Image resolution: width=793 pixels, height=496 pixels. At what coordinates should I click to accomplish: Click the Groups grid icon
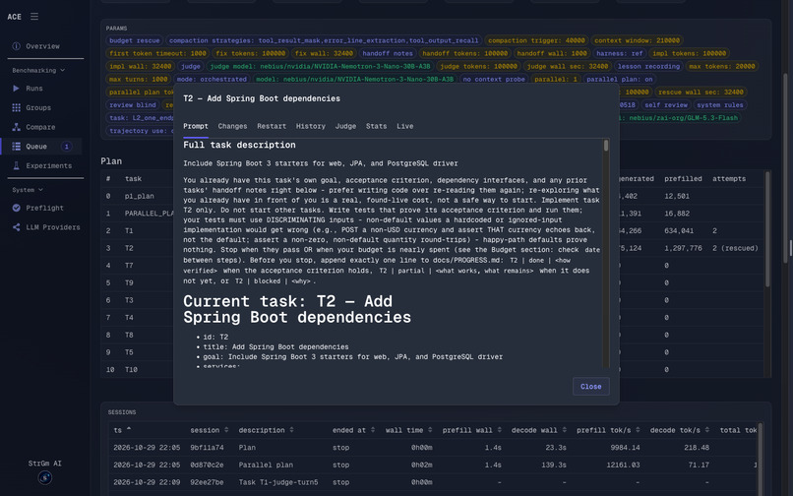pyautogui.click(x=16, y=108)
